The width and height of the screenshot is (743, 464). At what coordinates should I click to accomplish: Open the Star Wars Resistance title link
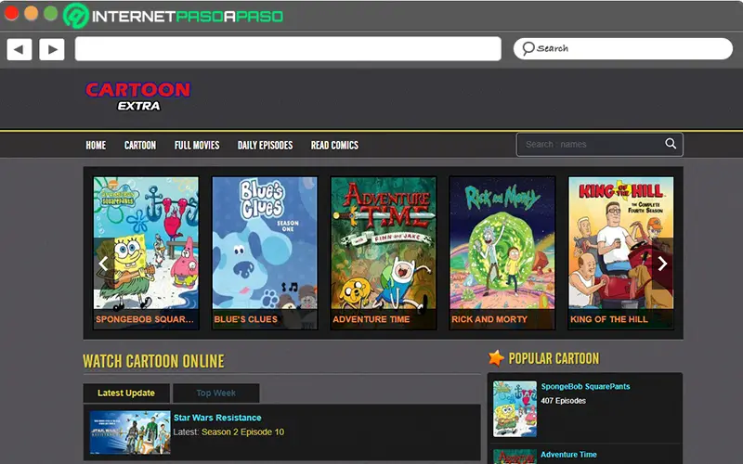217,418
